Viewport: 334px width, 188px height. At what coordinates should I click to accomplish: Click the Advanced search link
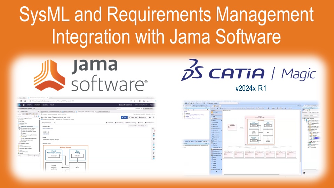pos(148,109)
